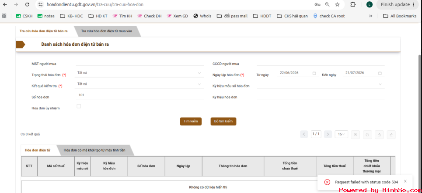Click the Bỏ tìm kiếm button
422x193 pixels.
tap(223, 122)
